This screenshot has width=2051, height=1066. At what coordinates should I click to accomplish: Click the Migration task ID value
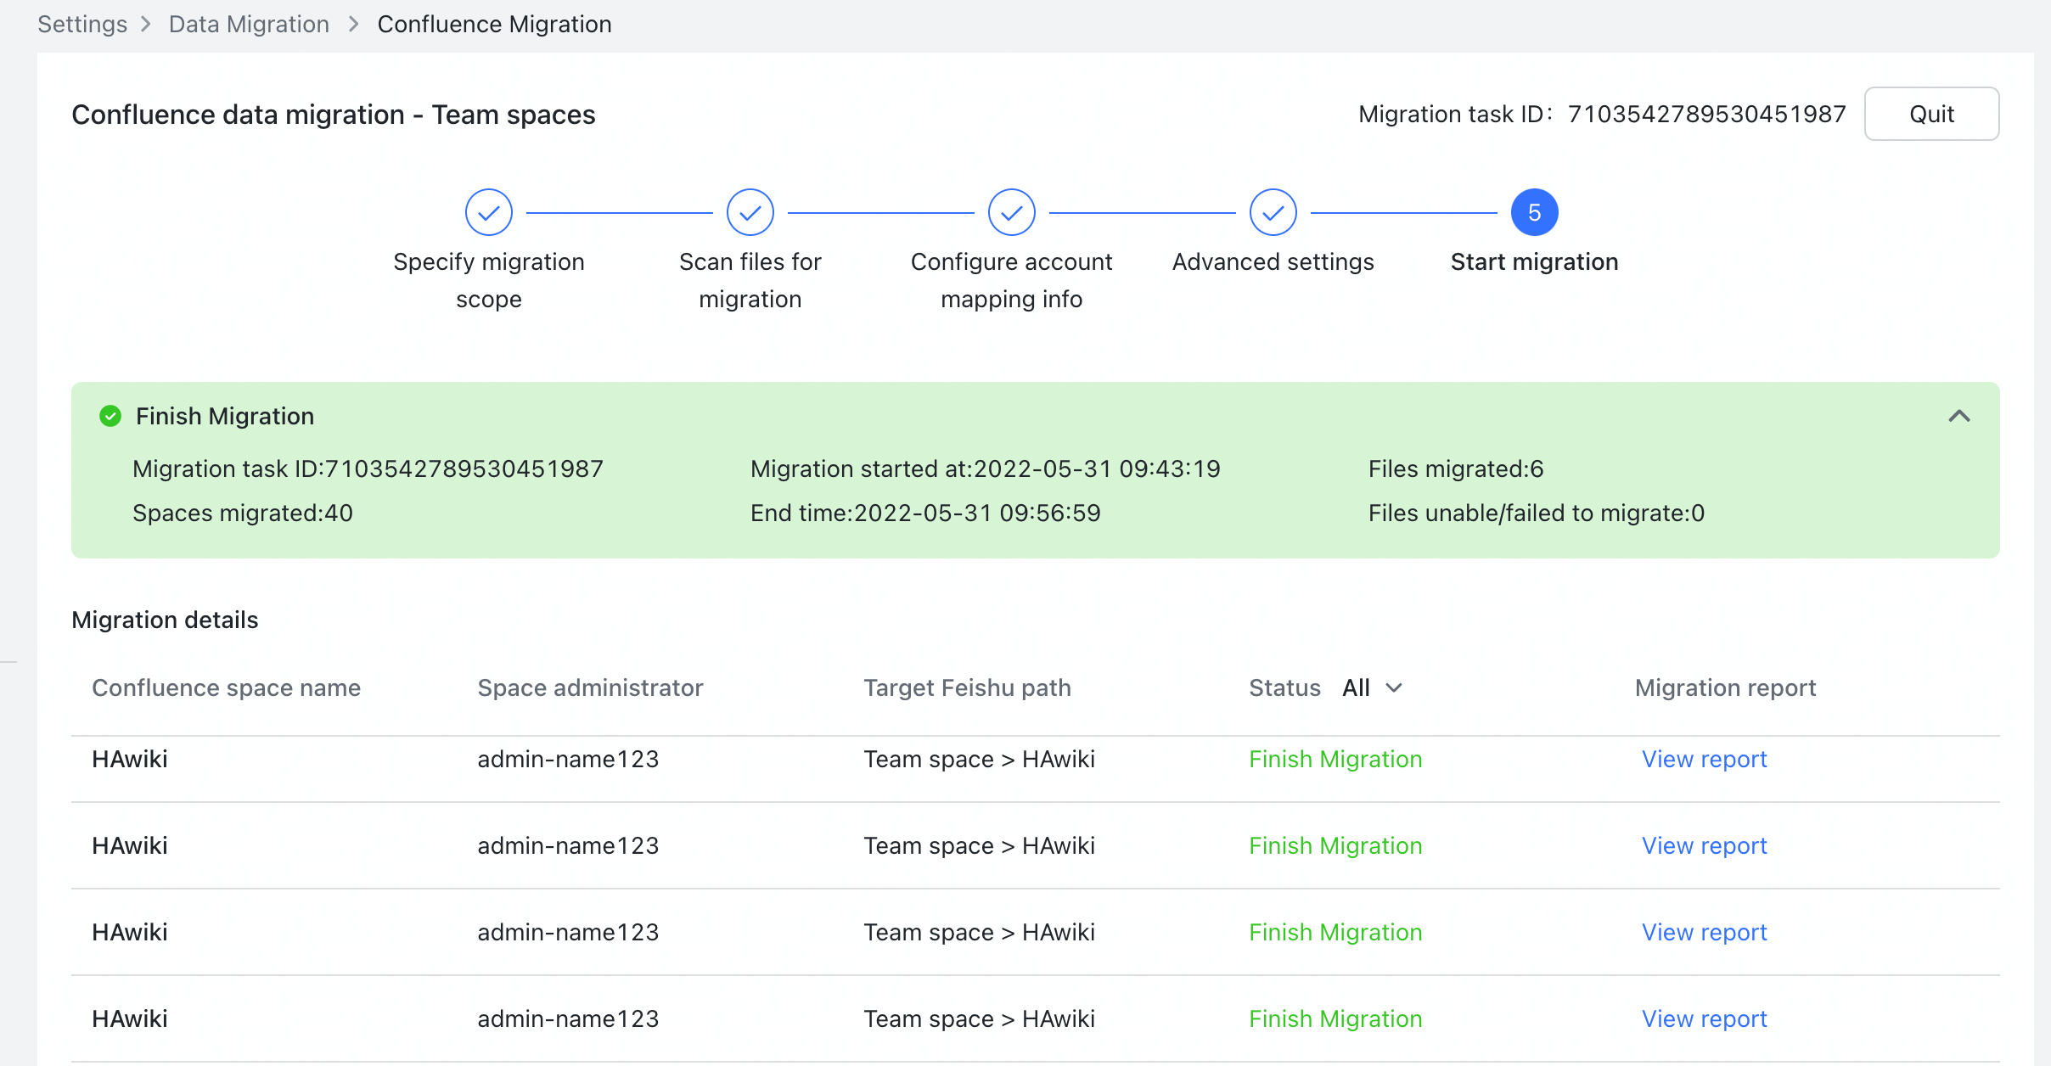click(1705, 113)
